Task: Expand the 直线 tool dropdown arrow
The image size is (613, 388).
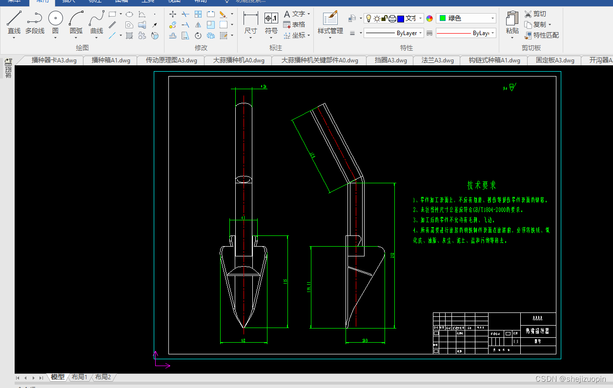Action: point(14,38)
